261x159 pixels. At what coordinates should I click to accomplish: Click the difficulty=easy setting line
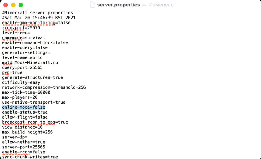[x=21, y=82]
